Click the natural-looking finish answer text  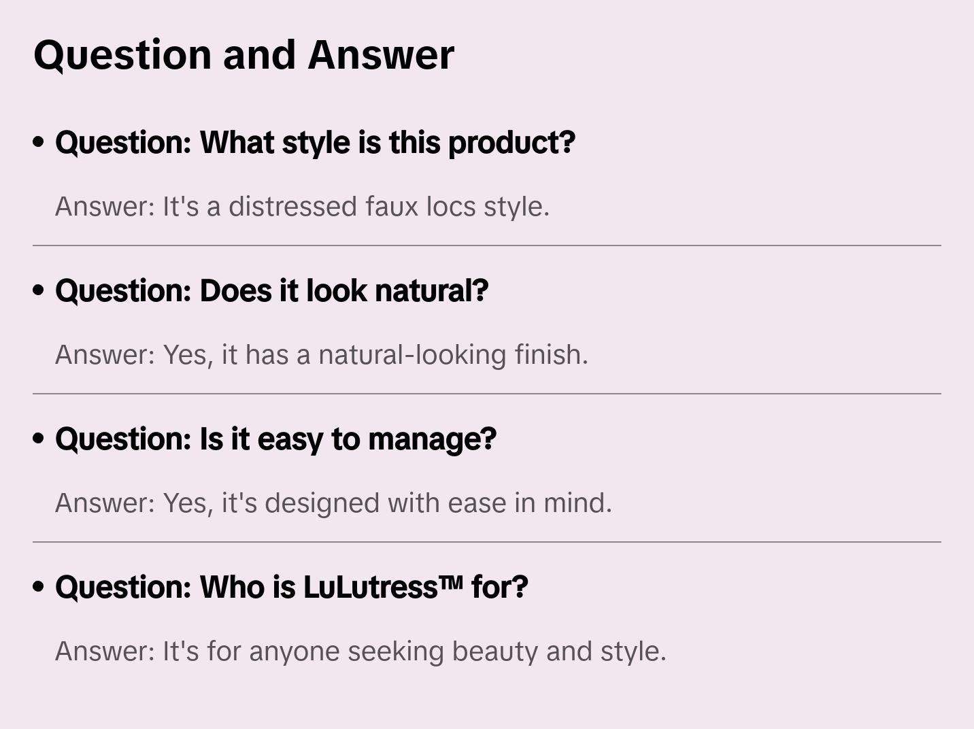321,355
